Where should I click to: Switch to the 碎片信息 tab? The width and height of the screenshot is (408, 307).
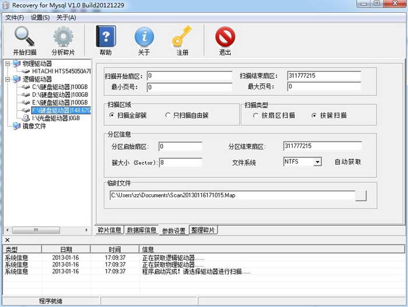tap(110, 230)
